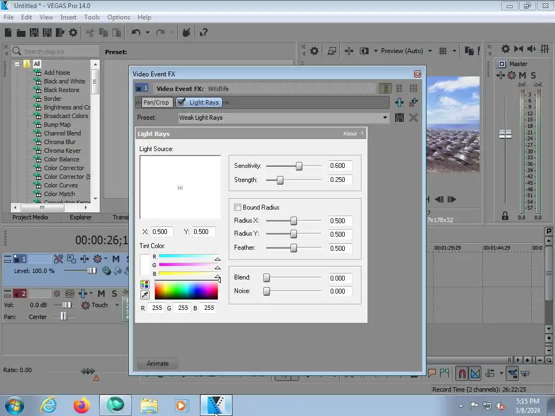Click the eyedropper tool under Tint Color
Viewport: 555px width, 416px height.
click(x=145, y=295)
